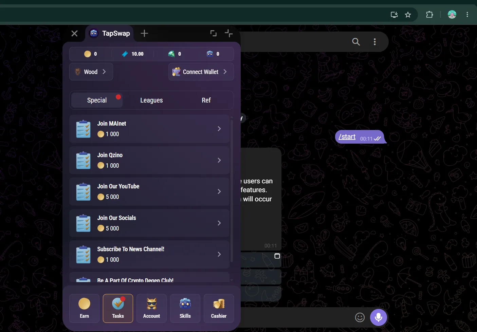Click the 1 000 reward under Join Qzino

pyautogui.click(x=108, y=166)
